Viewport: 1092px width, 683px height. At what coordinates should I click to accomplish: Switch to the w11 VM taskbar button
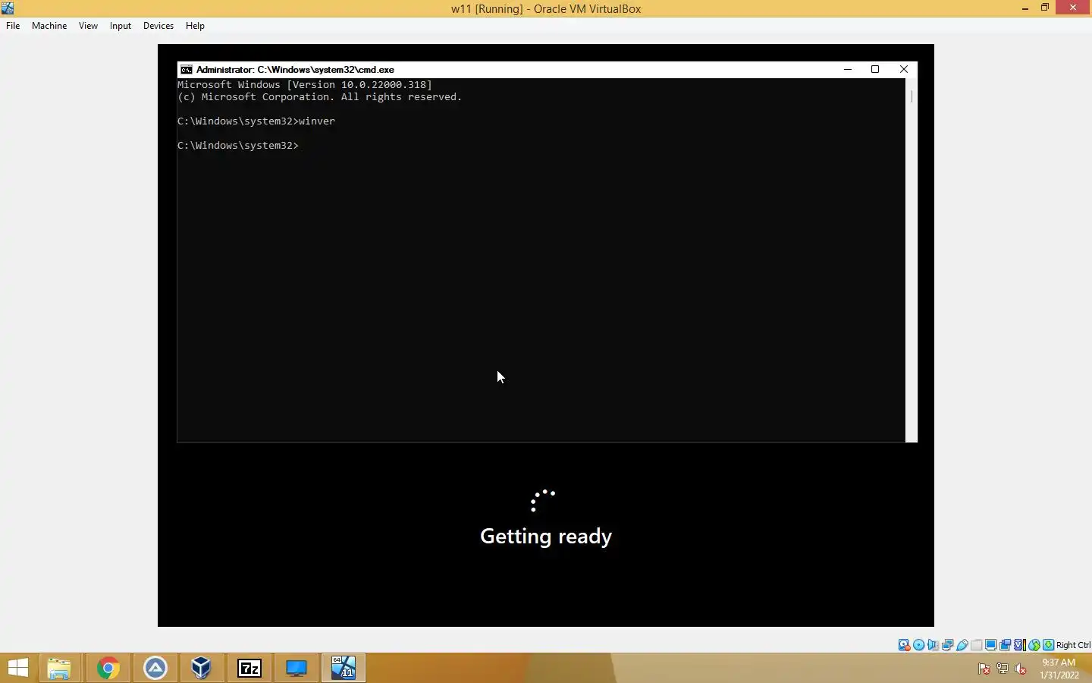point(344,668)
